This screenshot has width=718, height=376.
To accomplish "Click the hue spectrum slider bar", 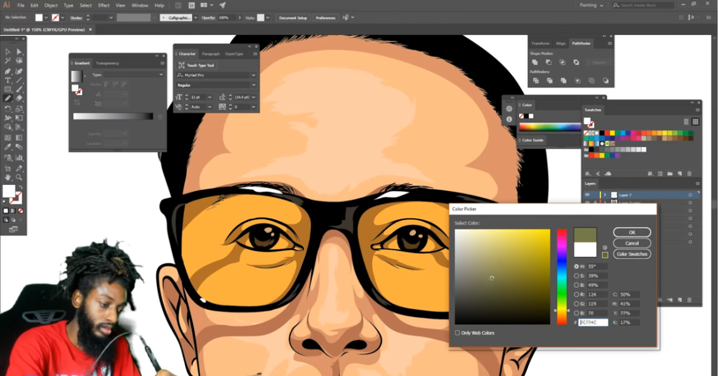I will 562,277.
